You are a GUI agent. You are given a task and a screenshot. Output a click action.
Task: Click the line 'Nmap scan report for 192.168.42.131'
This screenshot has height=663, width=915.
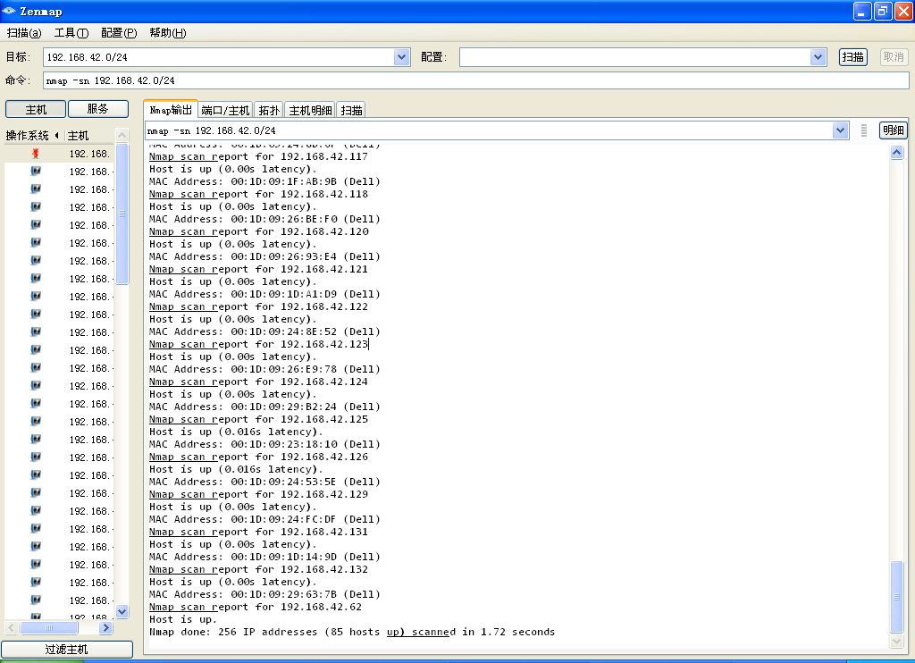click(x=258, y=532)
